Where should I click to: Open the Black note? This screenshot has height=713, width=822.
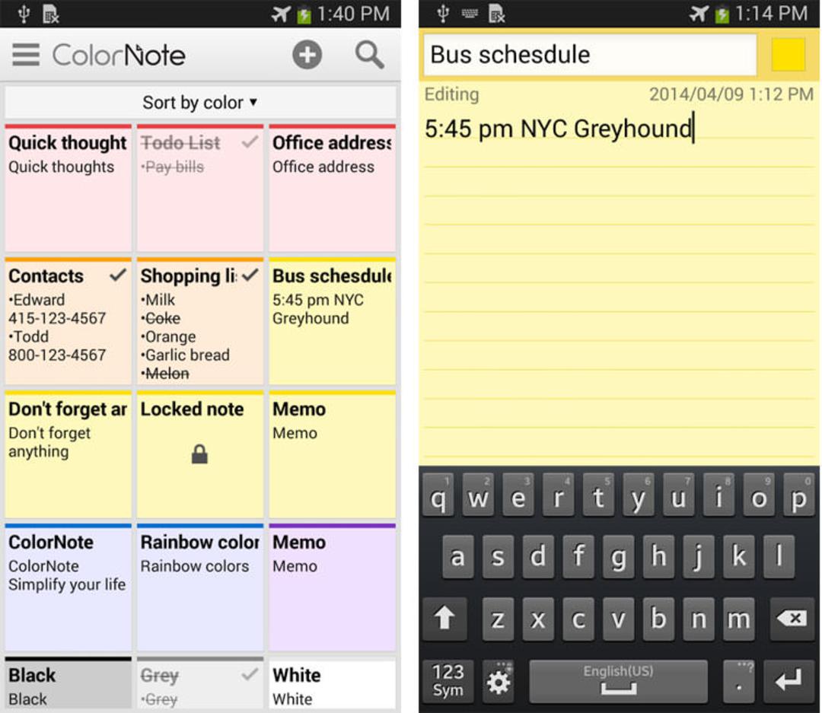68,683
